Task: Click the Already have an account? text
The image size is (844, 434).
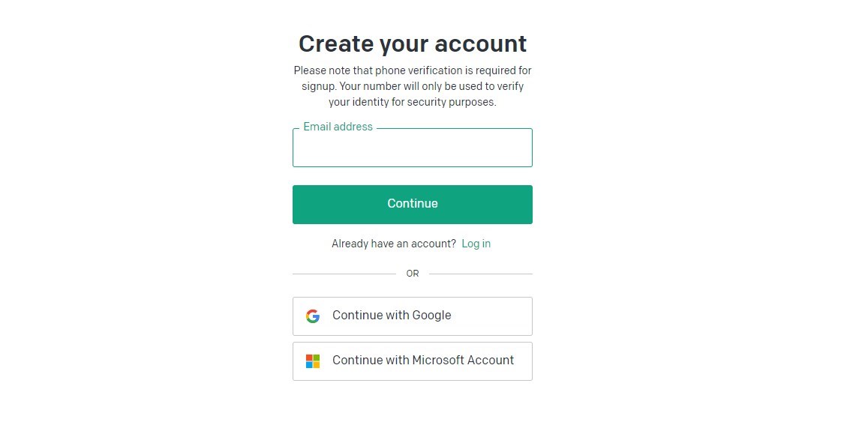Action: click(393, 244)
